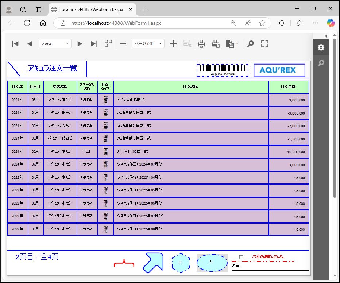Advance to the next report page

tap(80, 44)
